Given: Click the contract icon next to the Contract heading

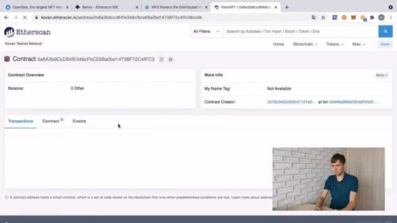Looking at the screenshot, I should pyautogui.click(x=7, y=59).
